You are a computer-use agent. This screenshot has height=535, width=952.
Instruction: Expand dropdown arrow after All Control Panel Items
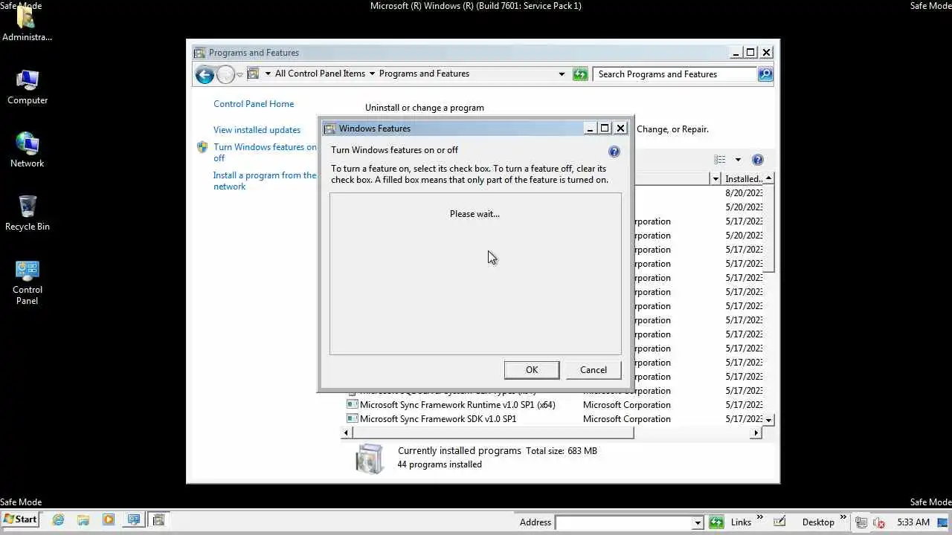[x=372, y=74]
